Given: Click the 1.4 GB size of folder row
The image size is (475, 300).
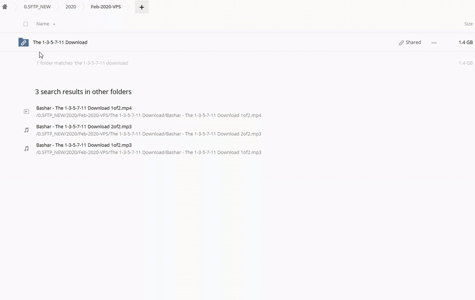Looking at the screenshot, I should [x=465, y=42].
